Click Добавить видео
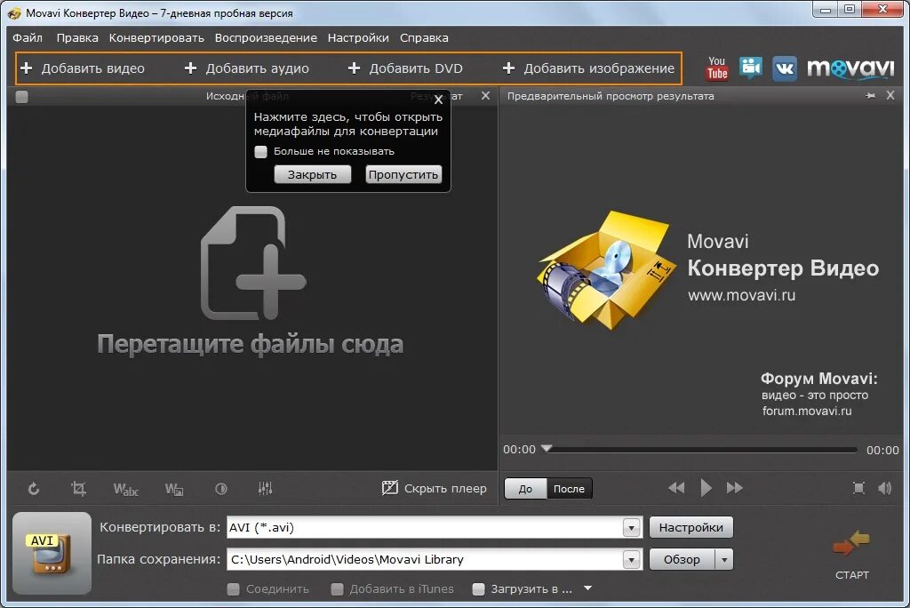 pos(83,68)
